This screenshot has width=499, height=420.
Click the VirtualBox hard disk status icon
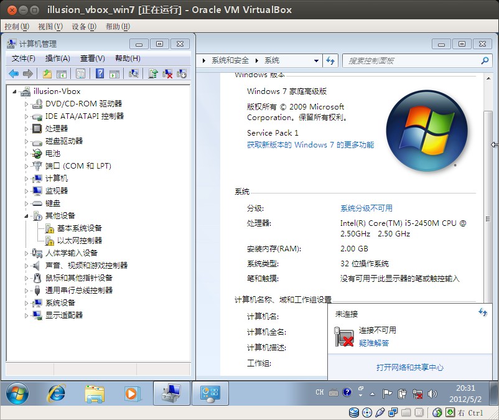(x=353, y=413)
